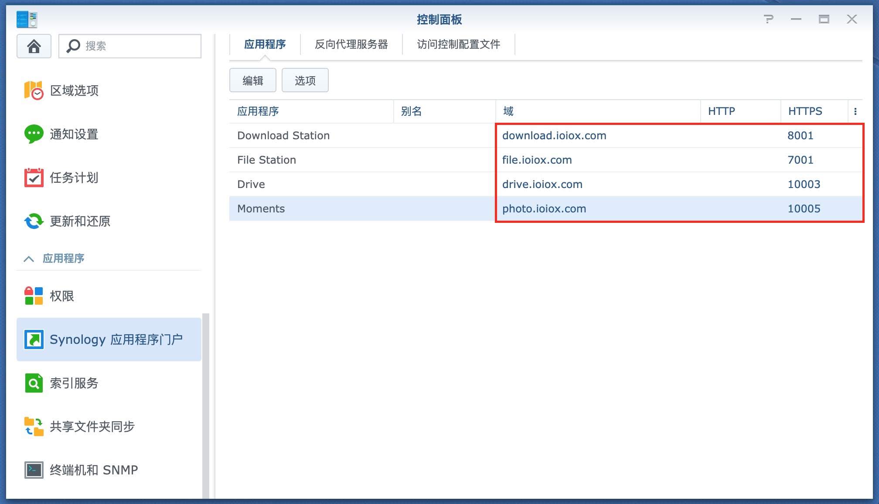Click the help question mark icon

769,19
